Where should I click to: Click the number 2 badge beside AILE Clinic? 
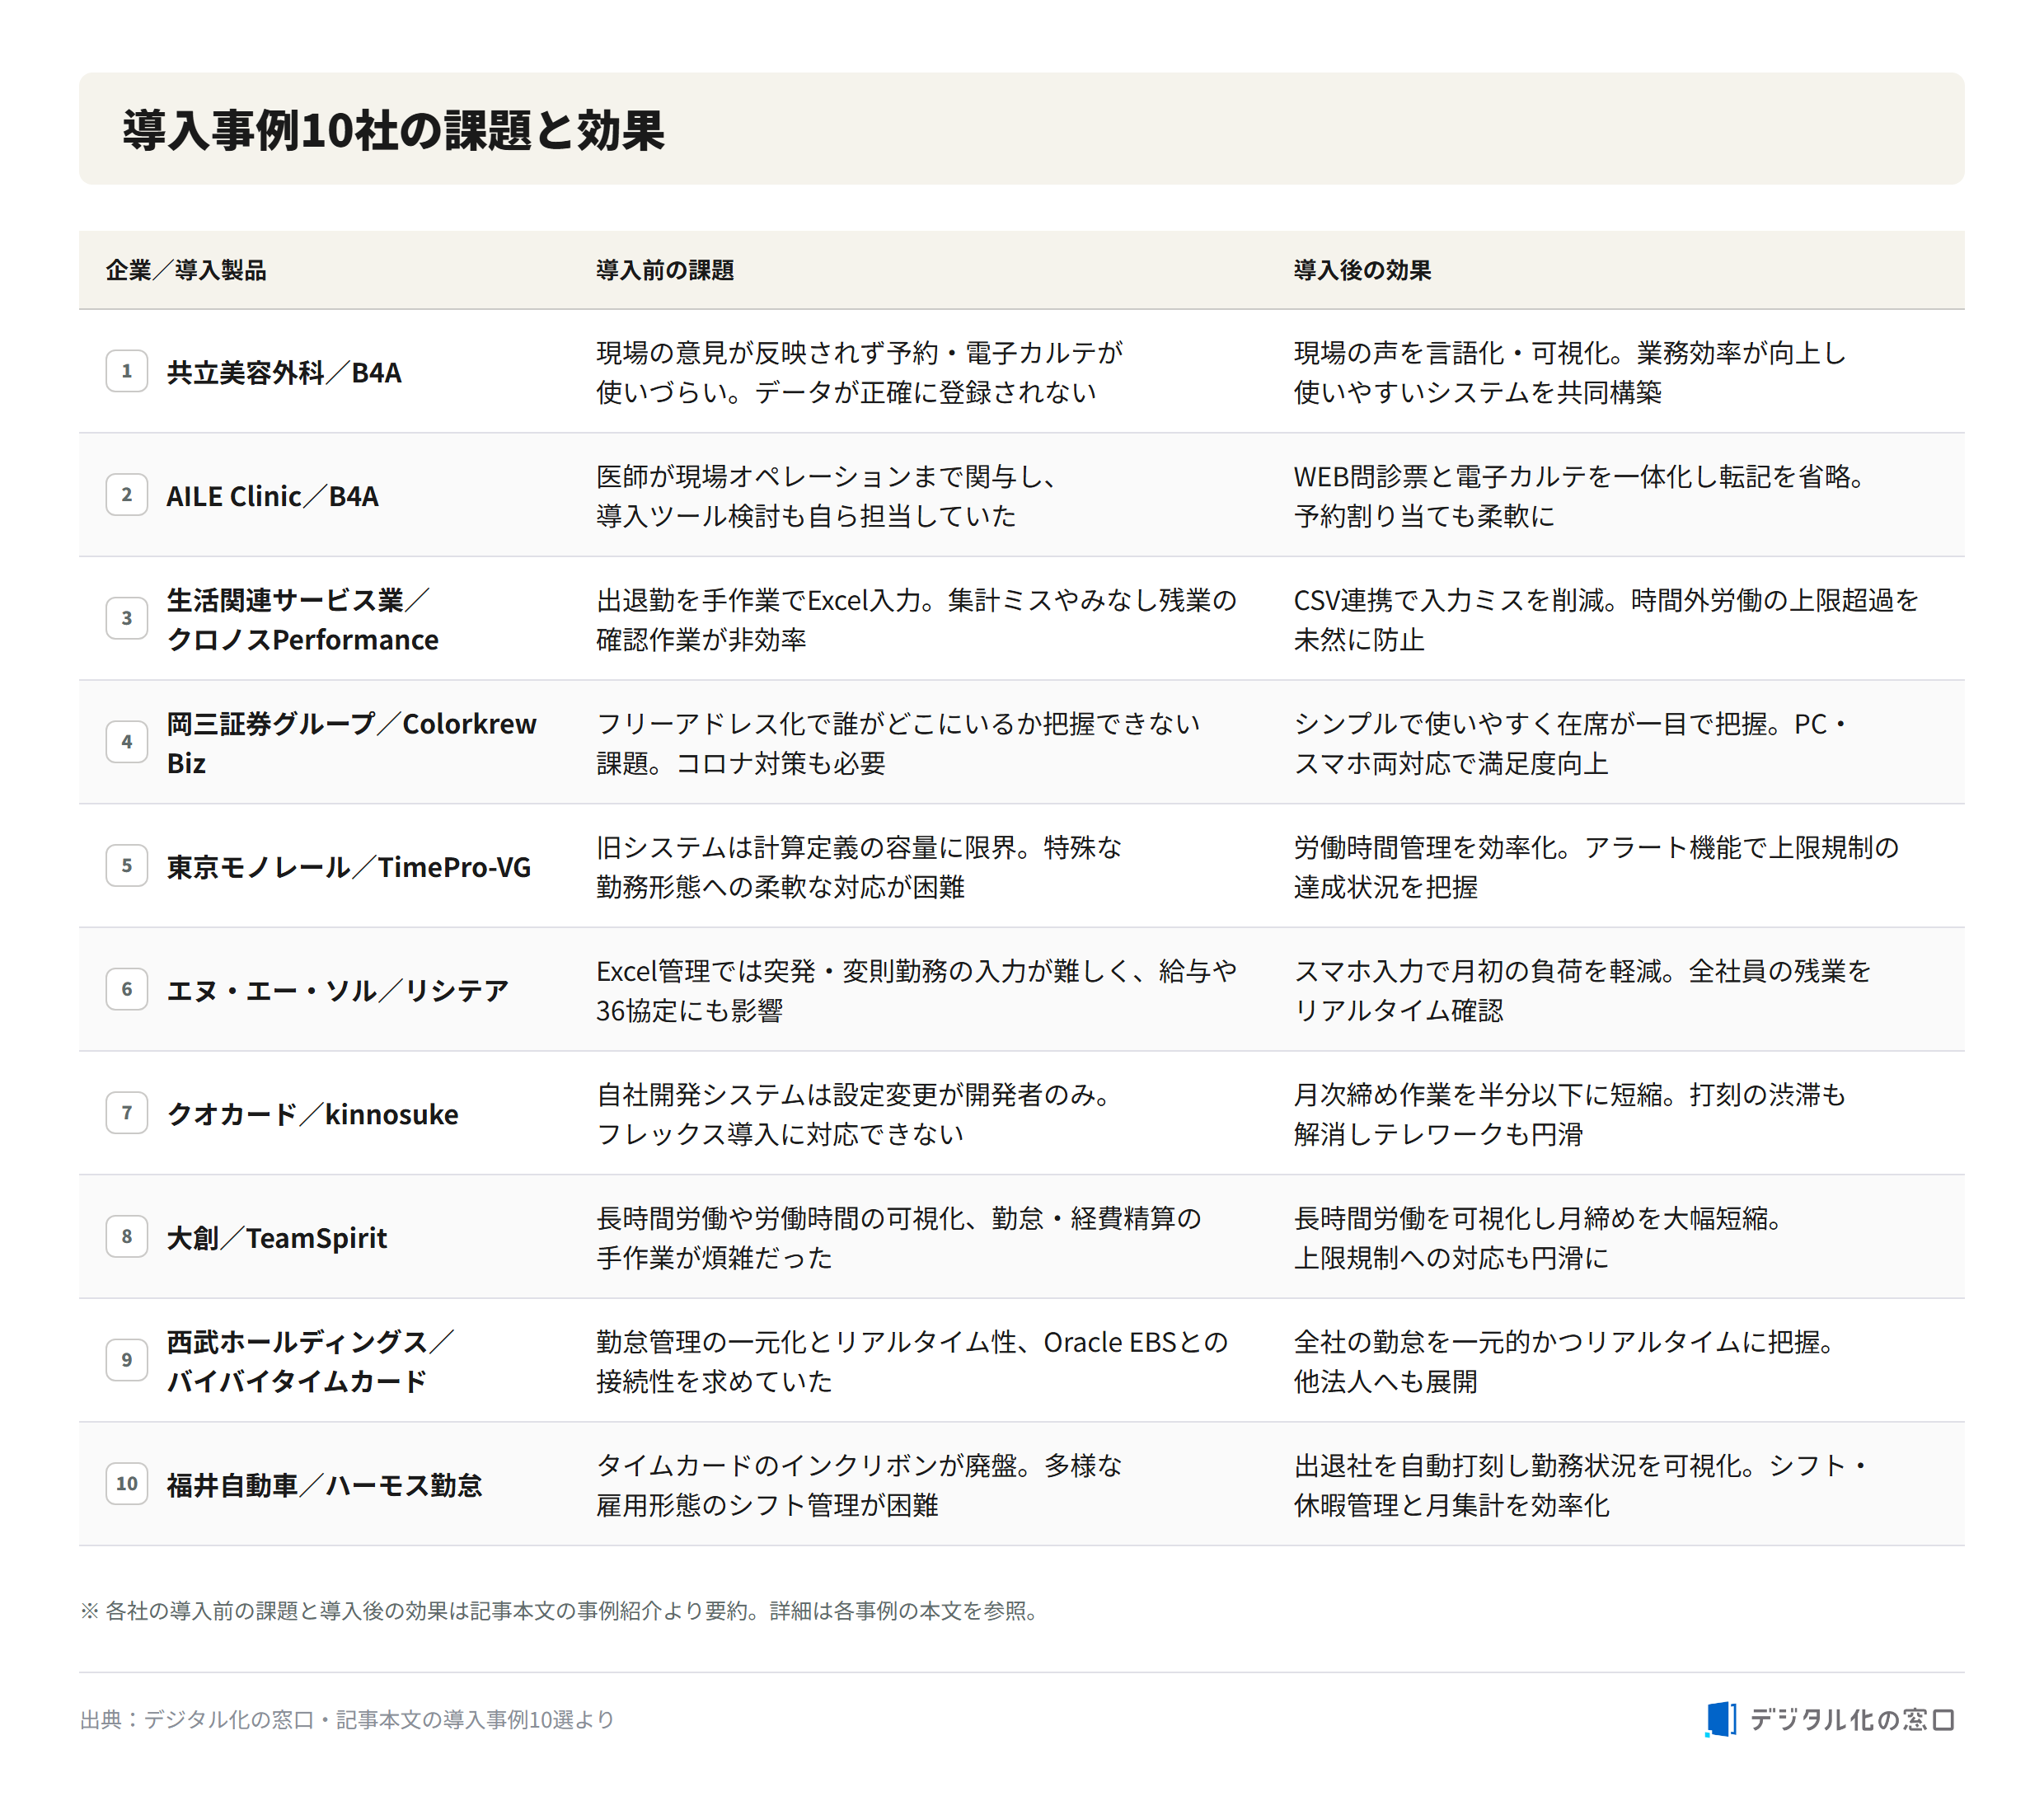[x=127, y=495]
